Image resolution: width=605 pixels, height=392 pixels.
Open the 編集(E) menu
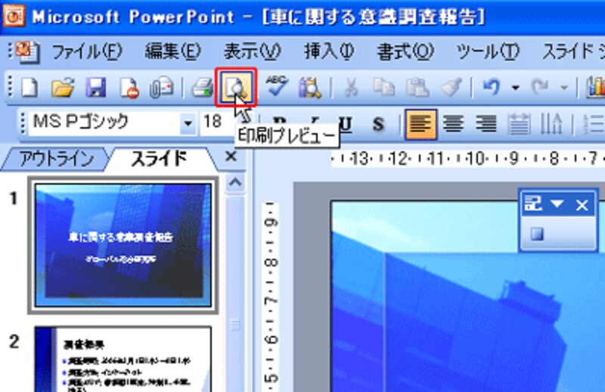coord(173,51)
